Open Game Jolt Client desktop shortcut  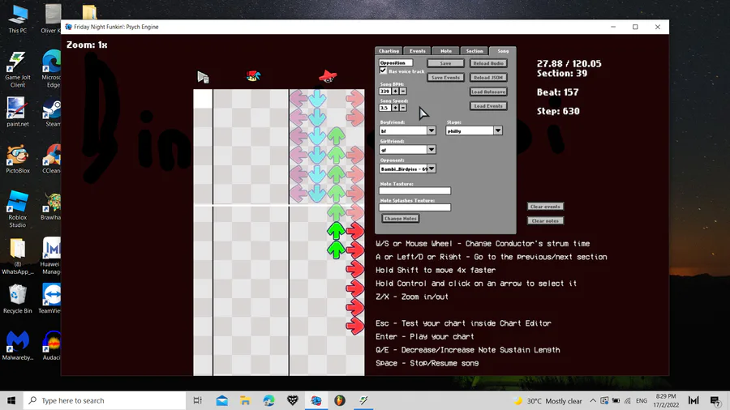pos(18,69)
